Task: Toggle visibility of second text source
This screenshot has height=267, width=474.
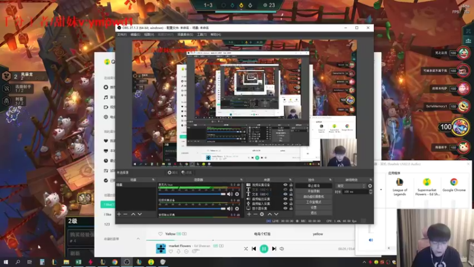Action: (x=285, y=195)
